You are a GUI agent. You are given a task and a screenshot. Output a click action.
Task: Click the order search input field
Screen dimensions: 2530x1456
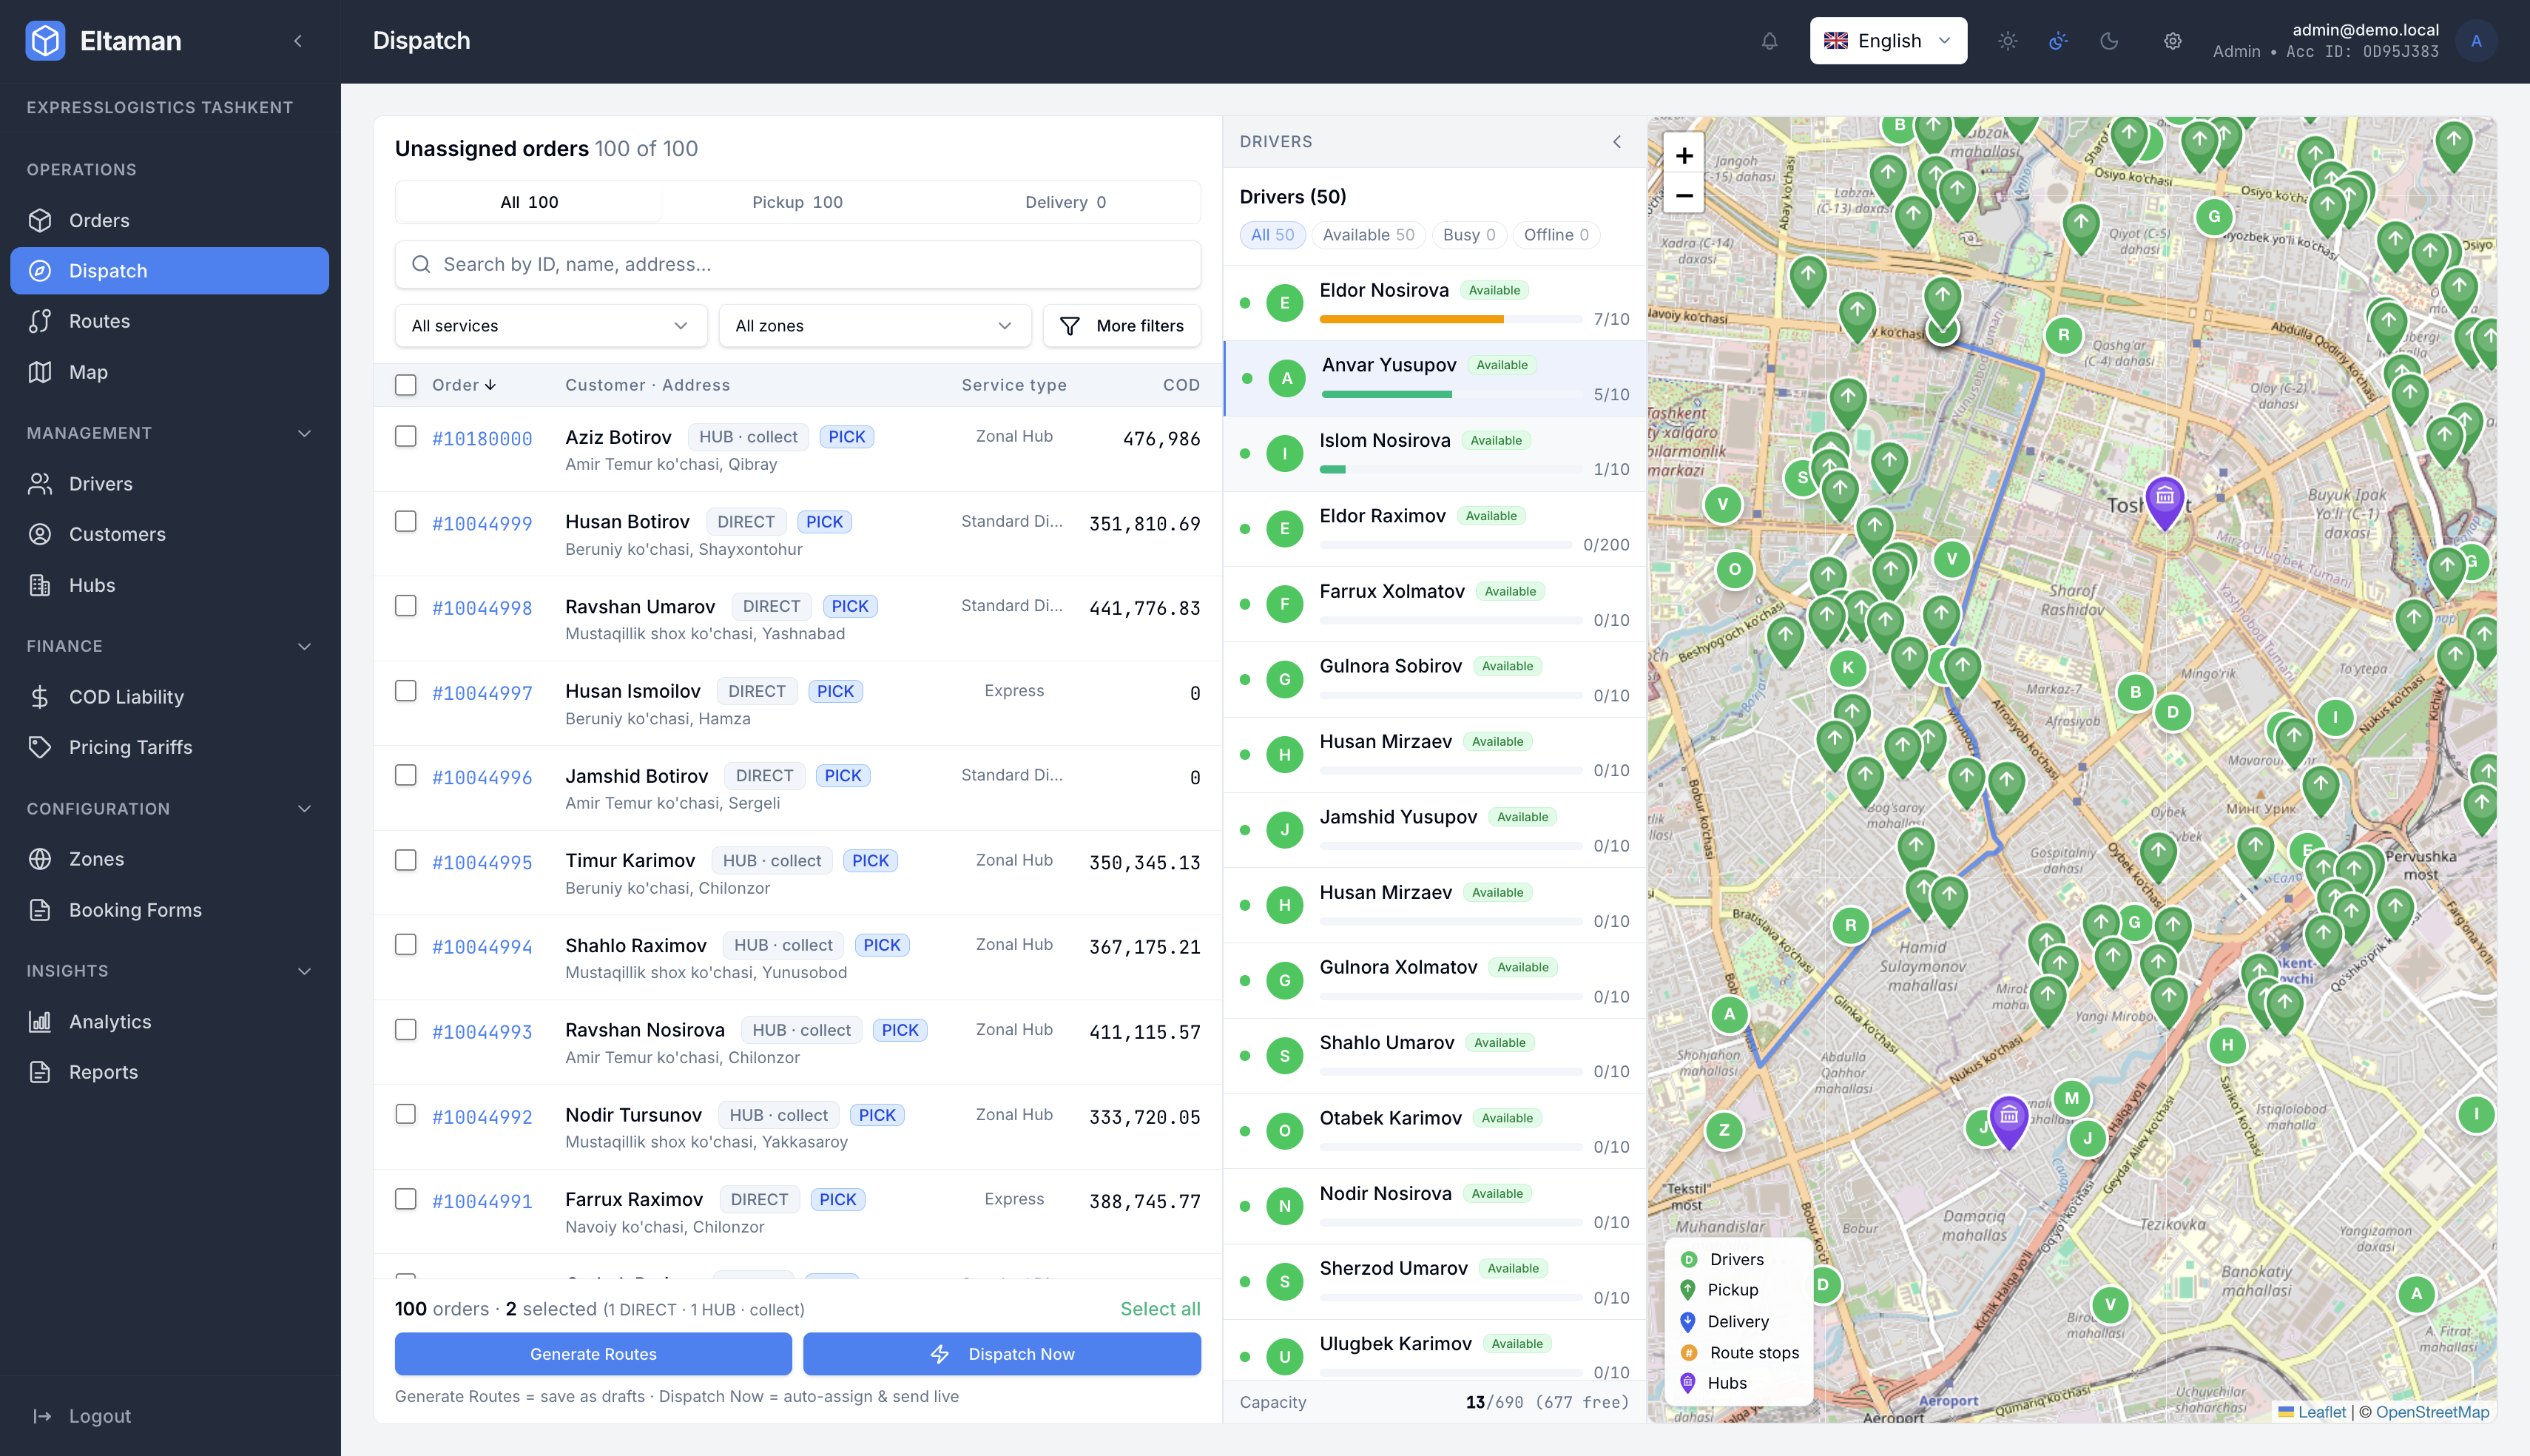797,264
